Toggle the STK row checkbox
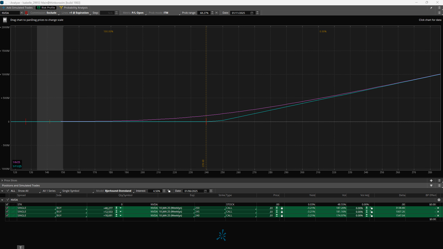Image resolution: width=443 pixels, height=249 pixels. click(x=7, y=204)
